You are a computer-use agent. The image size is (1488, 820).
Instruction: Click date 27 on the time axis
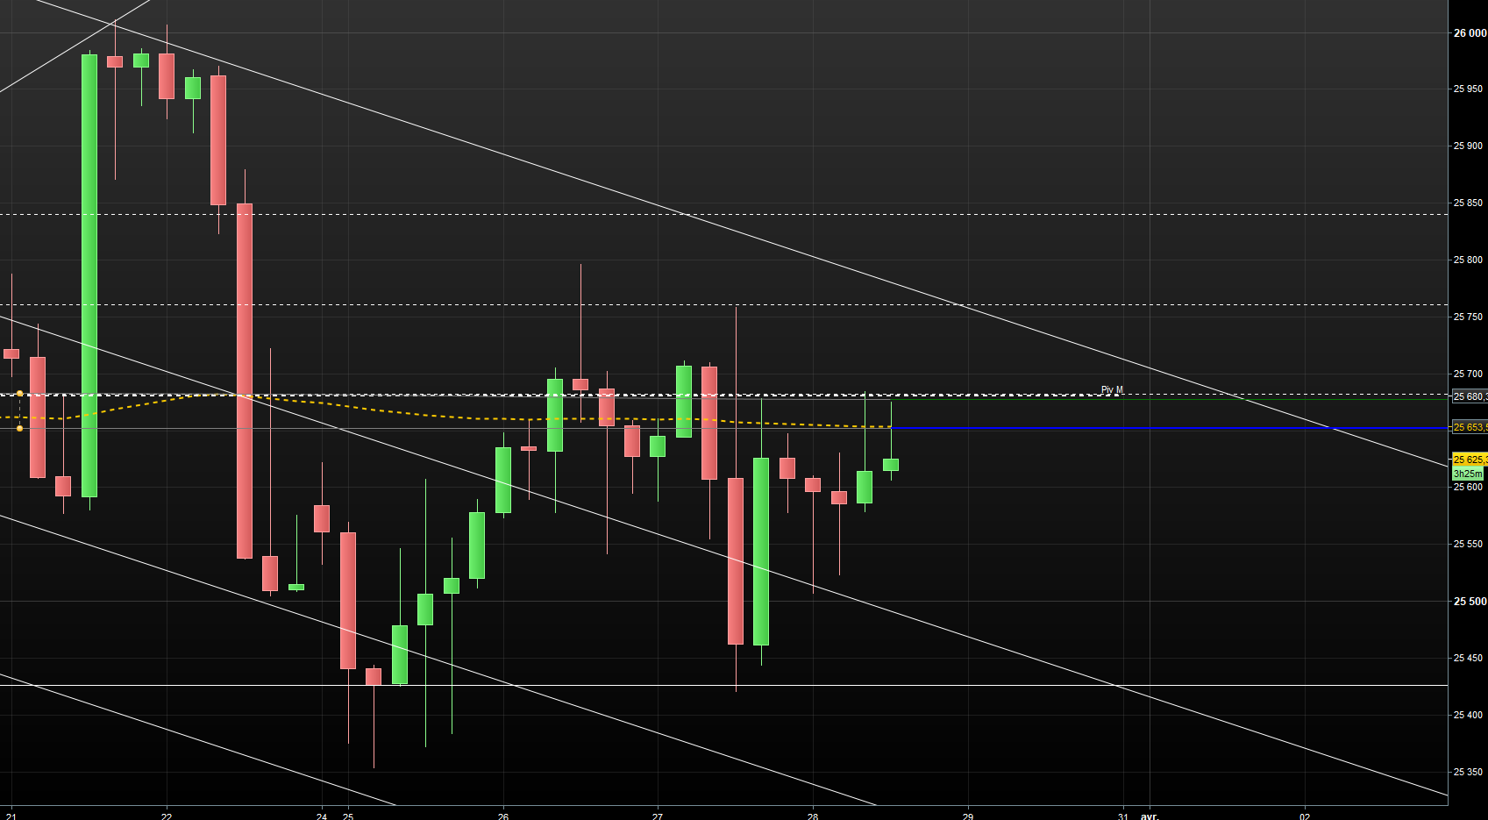658,816
